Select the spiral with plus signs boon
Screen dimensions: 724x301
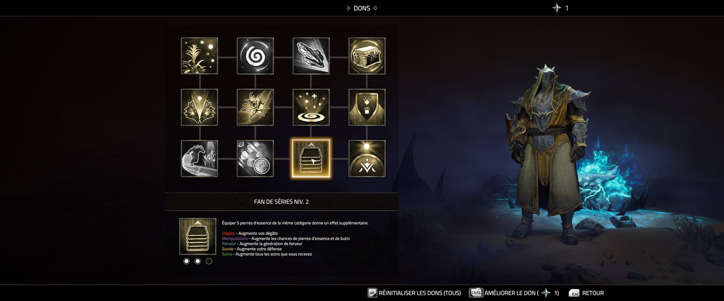pyautogui.click(x=311, y=107)
